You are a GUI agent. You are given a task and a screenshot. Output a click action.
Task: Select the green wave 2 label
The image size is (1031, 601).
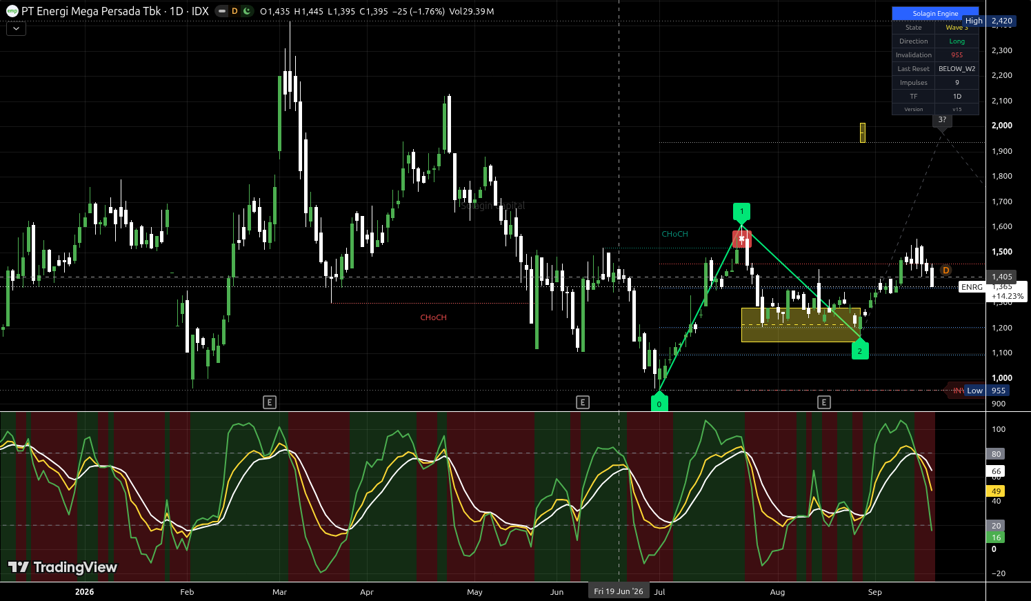pos(859,350)
